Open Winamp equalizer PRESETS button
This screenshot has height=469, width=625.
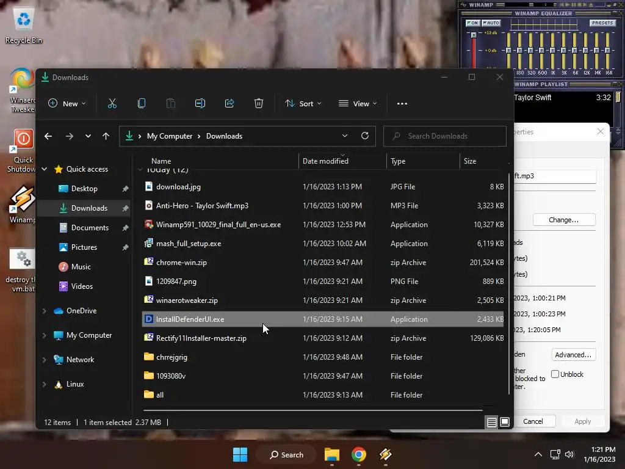(602, 23)
